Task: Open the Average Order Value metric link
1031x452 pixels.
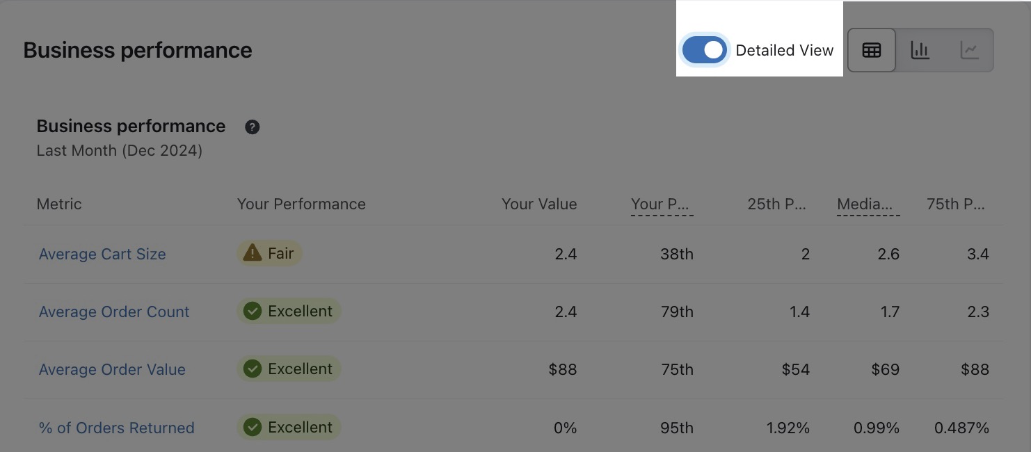Action: coord(112,369)
